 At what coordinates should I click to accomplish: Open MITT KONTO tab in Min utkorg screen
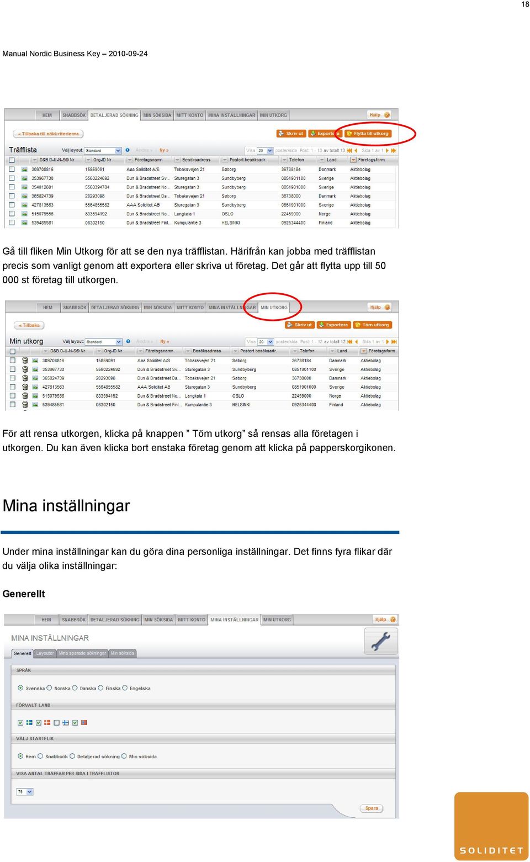[x=190, y=308]
